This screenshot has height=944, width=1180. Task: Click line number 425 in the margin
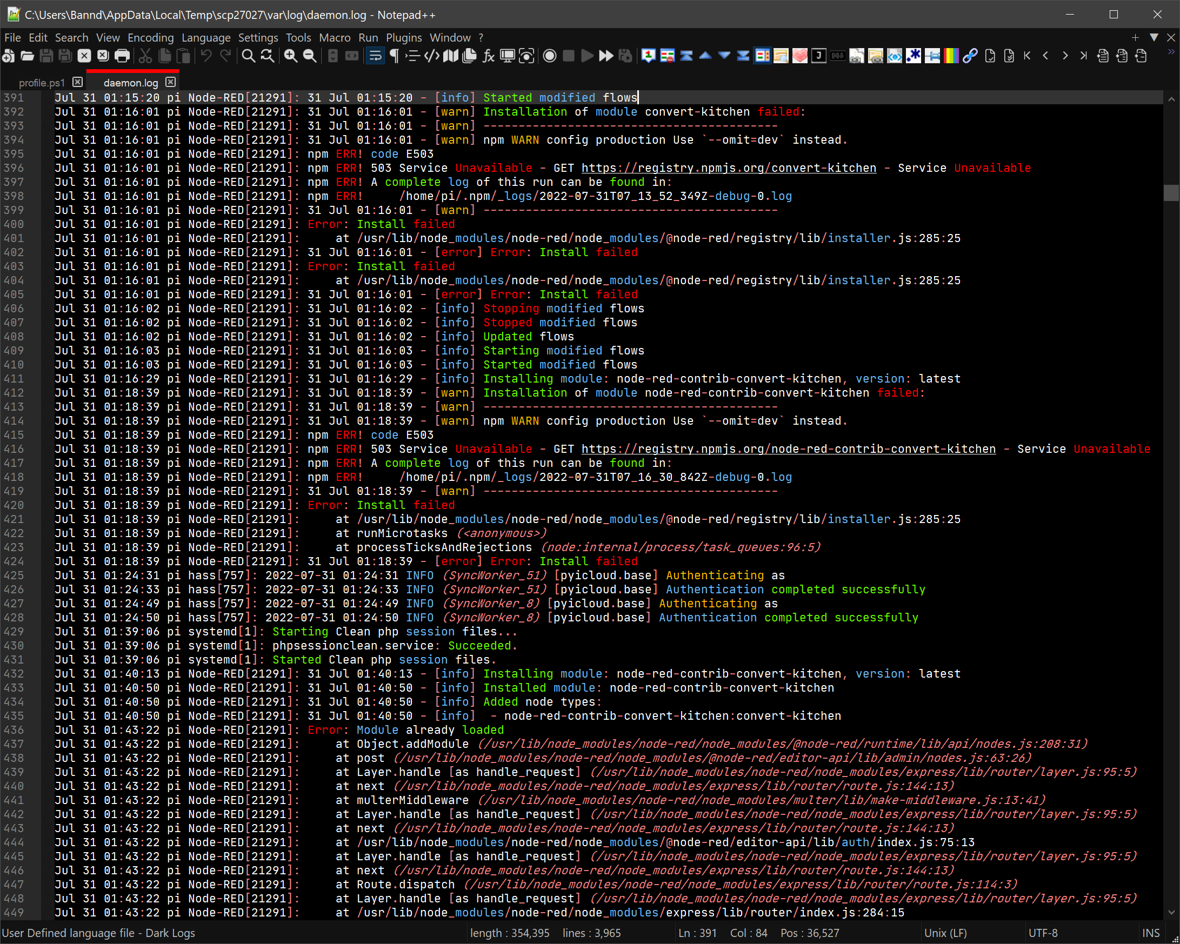[x=14, y=575]
